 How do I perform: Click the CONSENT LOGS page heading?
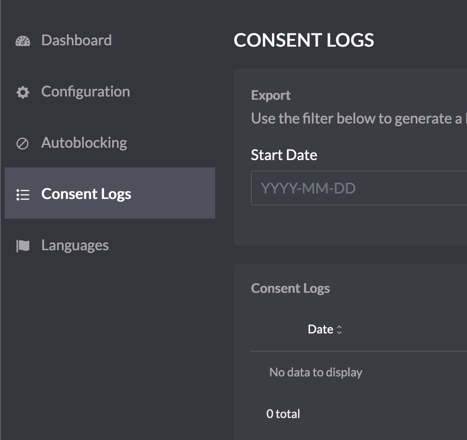(x=304, y=40)
